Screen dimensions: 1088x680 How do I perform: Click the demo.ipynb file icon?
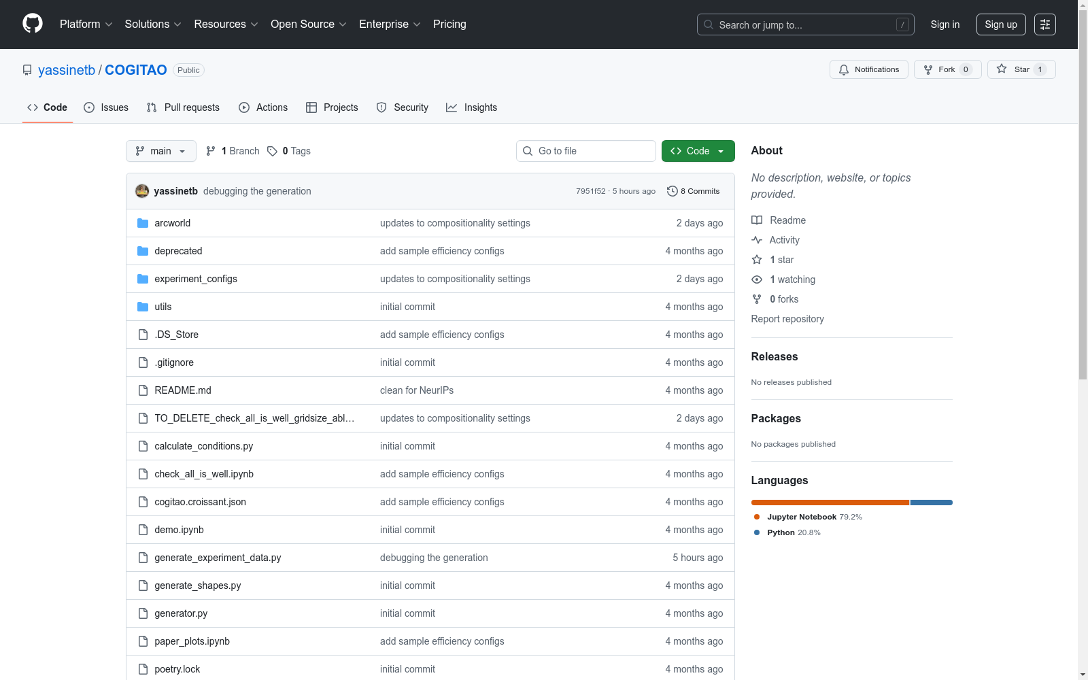point(143,530)
